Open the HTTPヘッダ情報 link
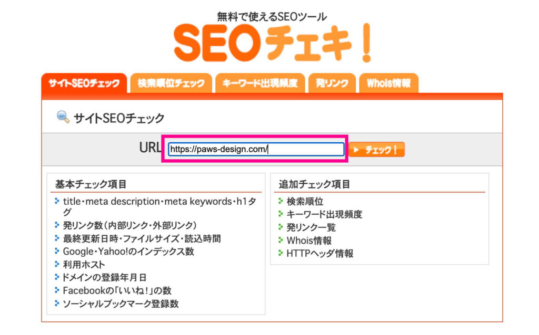The width and height of the screenshot is (539, 335). tap(320, 254)
